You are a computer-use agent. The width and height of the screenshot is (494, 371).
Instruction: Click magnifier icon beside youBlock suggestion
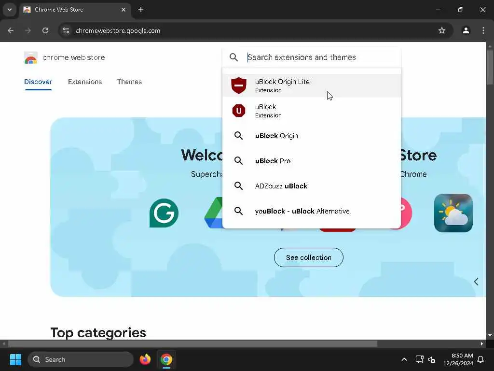238,211
